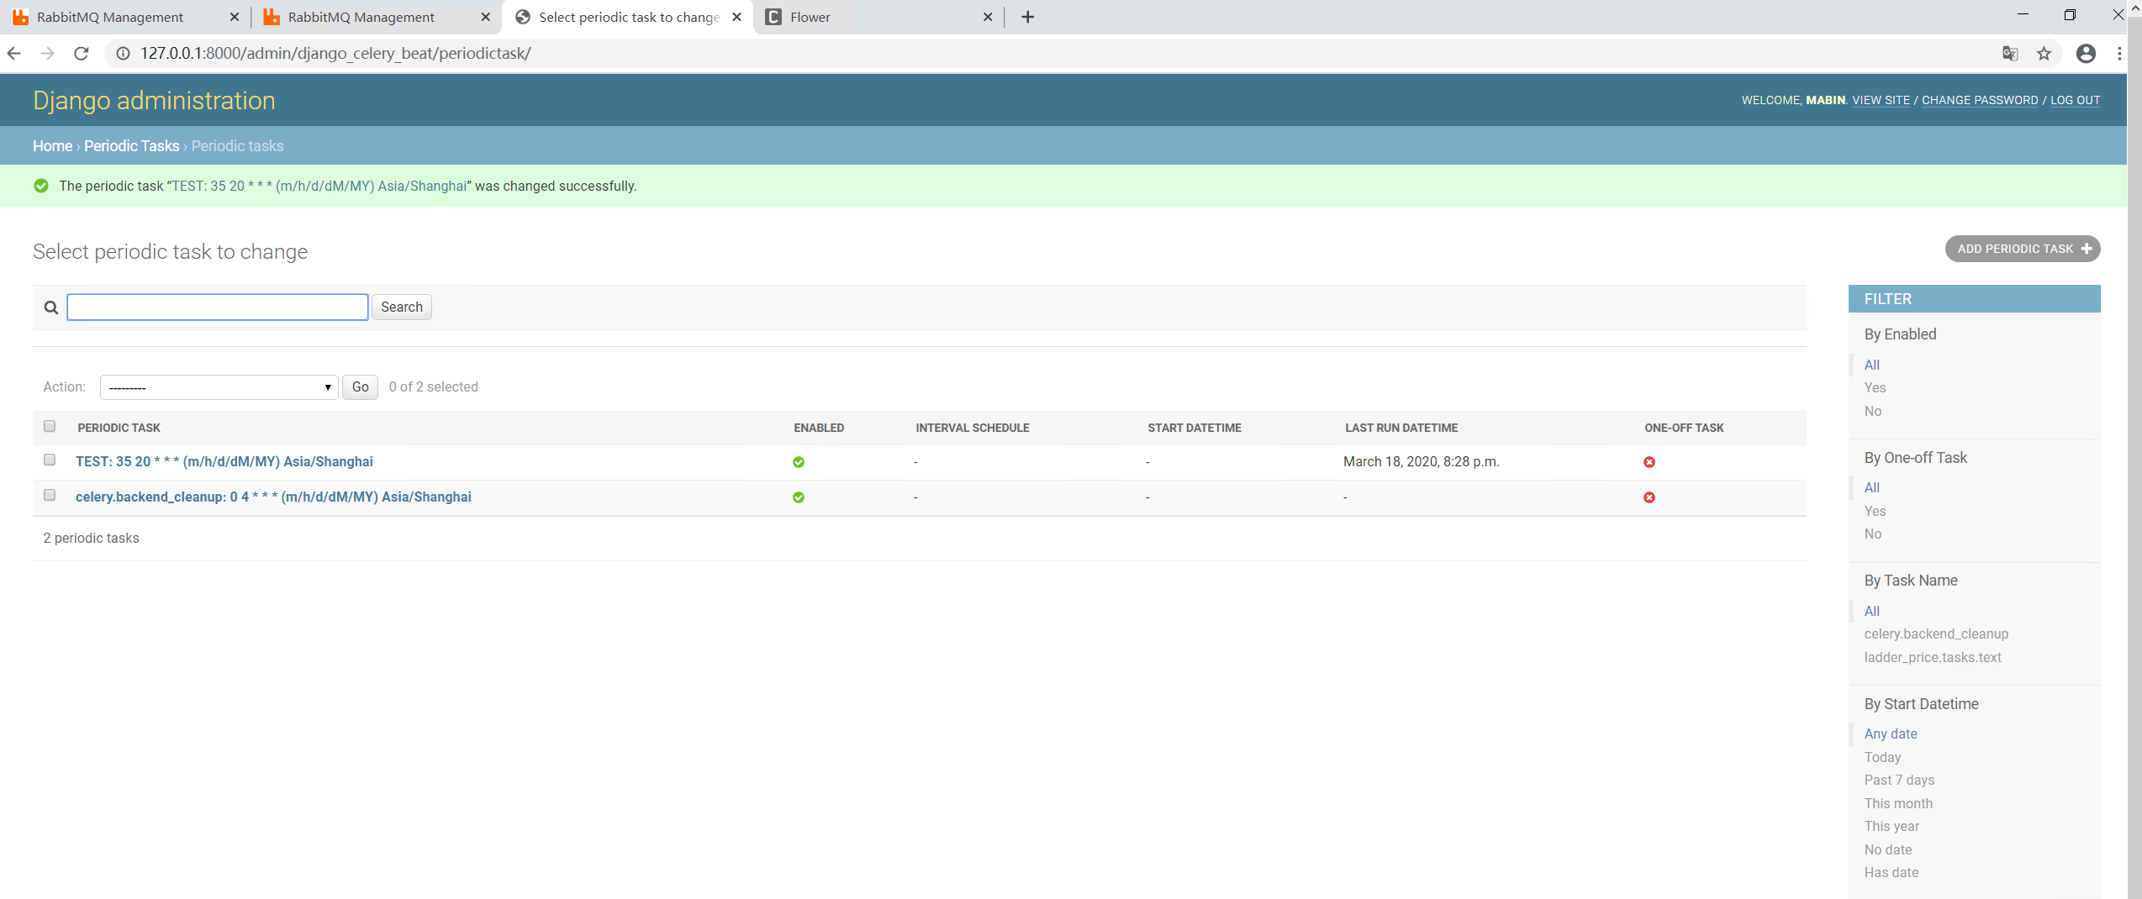
Task: Close the Flower tab
Action: (988, 17)
